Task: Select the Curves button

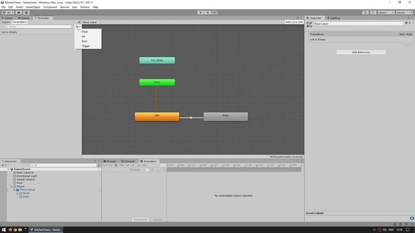Action: coord(158,220)
